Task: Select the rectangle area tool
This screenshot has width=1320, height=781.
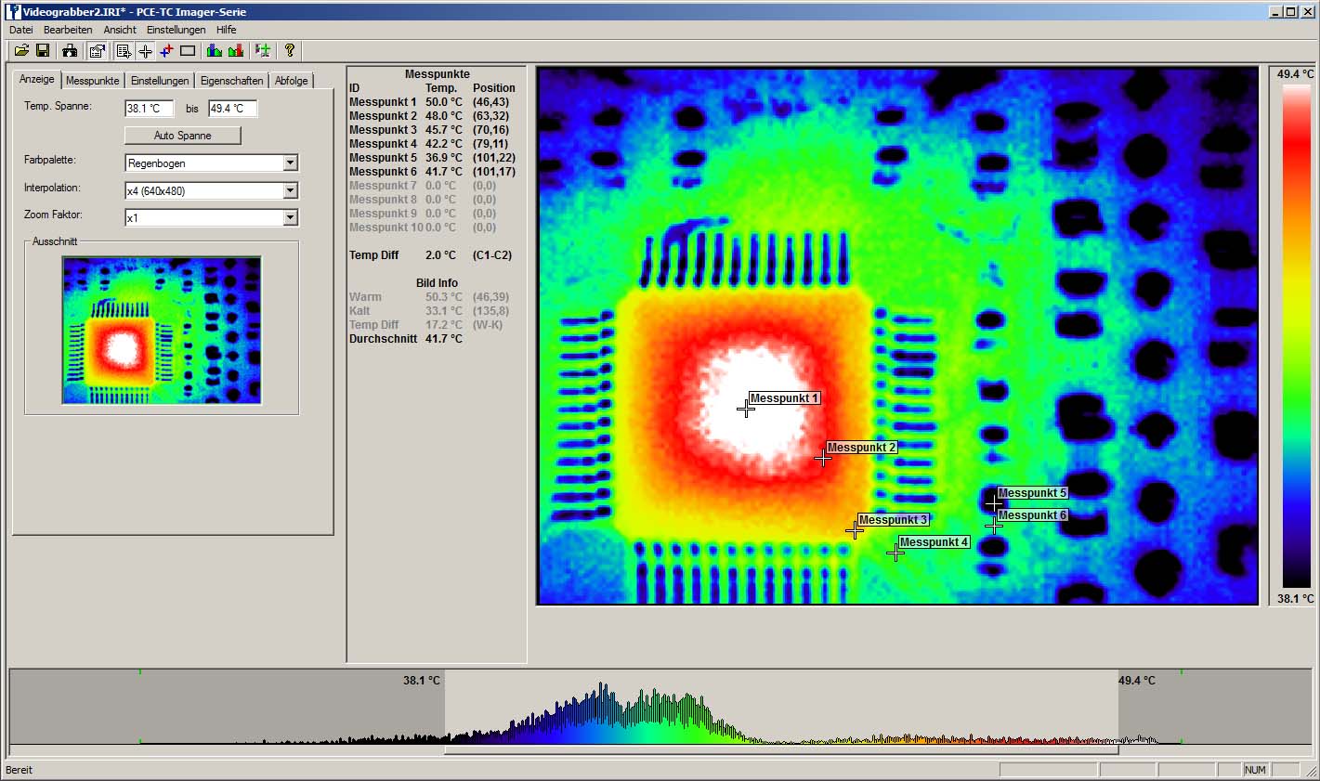Action: 188,50
